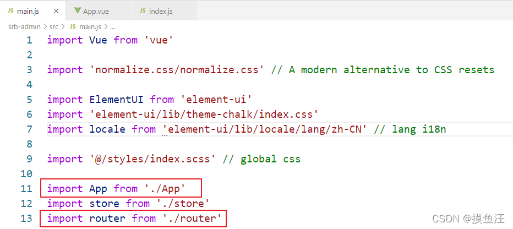Click locale identifier on line 7

(x=107, y=129)
